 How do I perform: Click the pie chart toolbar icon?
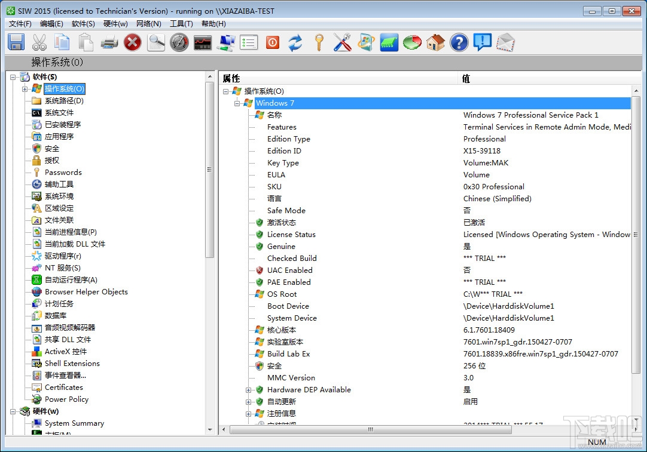click(x=413, y=42)
